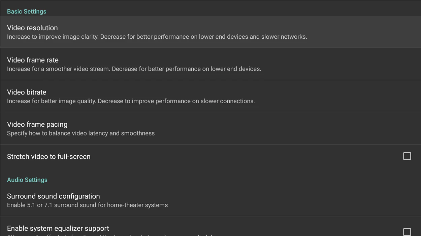
Task: Open the Video frame pacing options
Action: pos(210,128)
